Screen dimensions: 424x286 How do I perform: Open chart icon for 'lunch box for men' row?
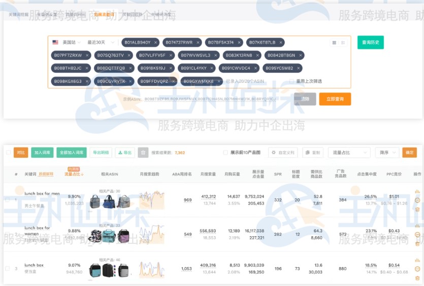417,192
